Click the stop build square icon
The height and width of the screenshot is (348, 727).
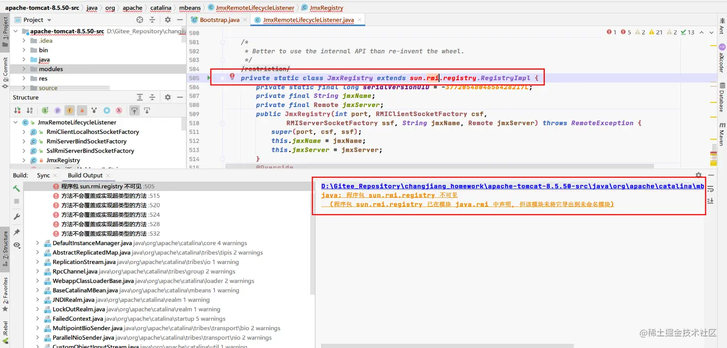tap(17, 201)
